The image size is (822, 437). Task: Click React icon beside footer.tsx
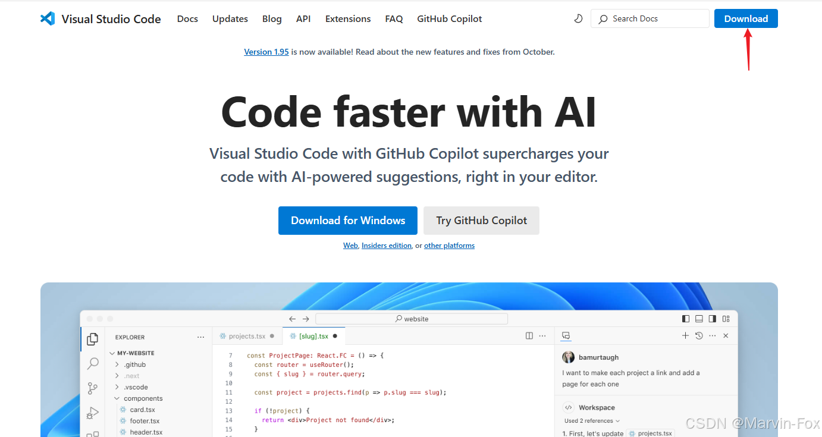click(x=123, y=421)
